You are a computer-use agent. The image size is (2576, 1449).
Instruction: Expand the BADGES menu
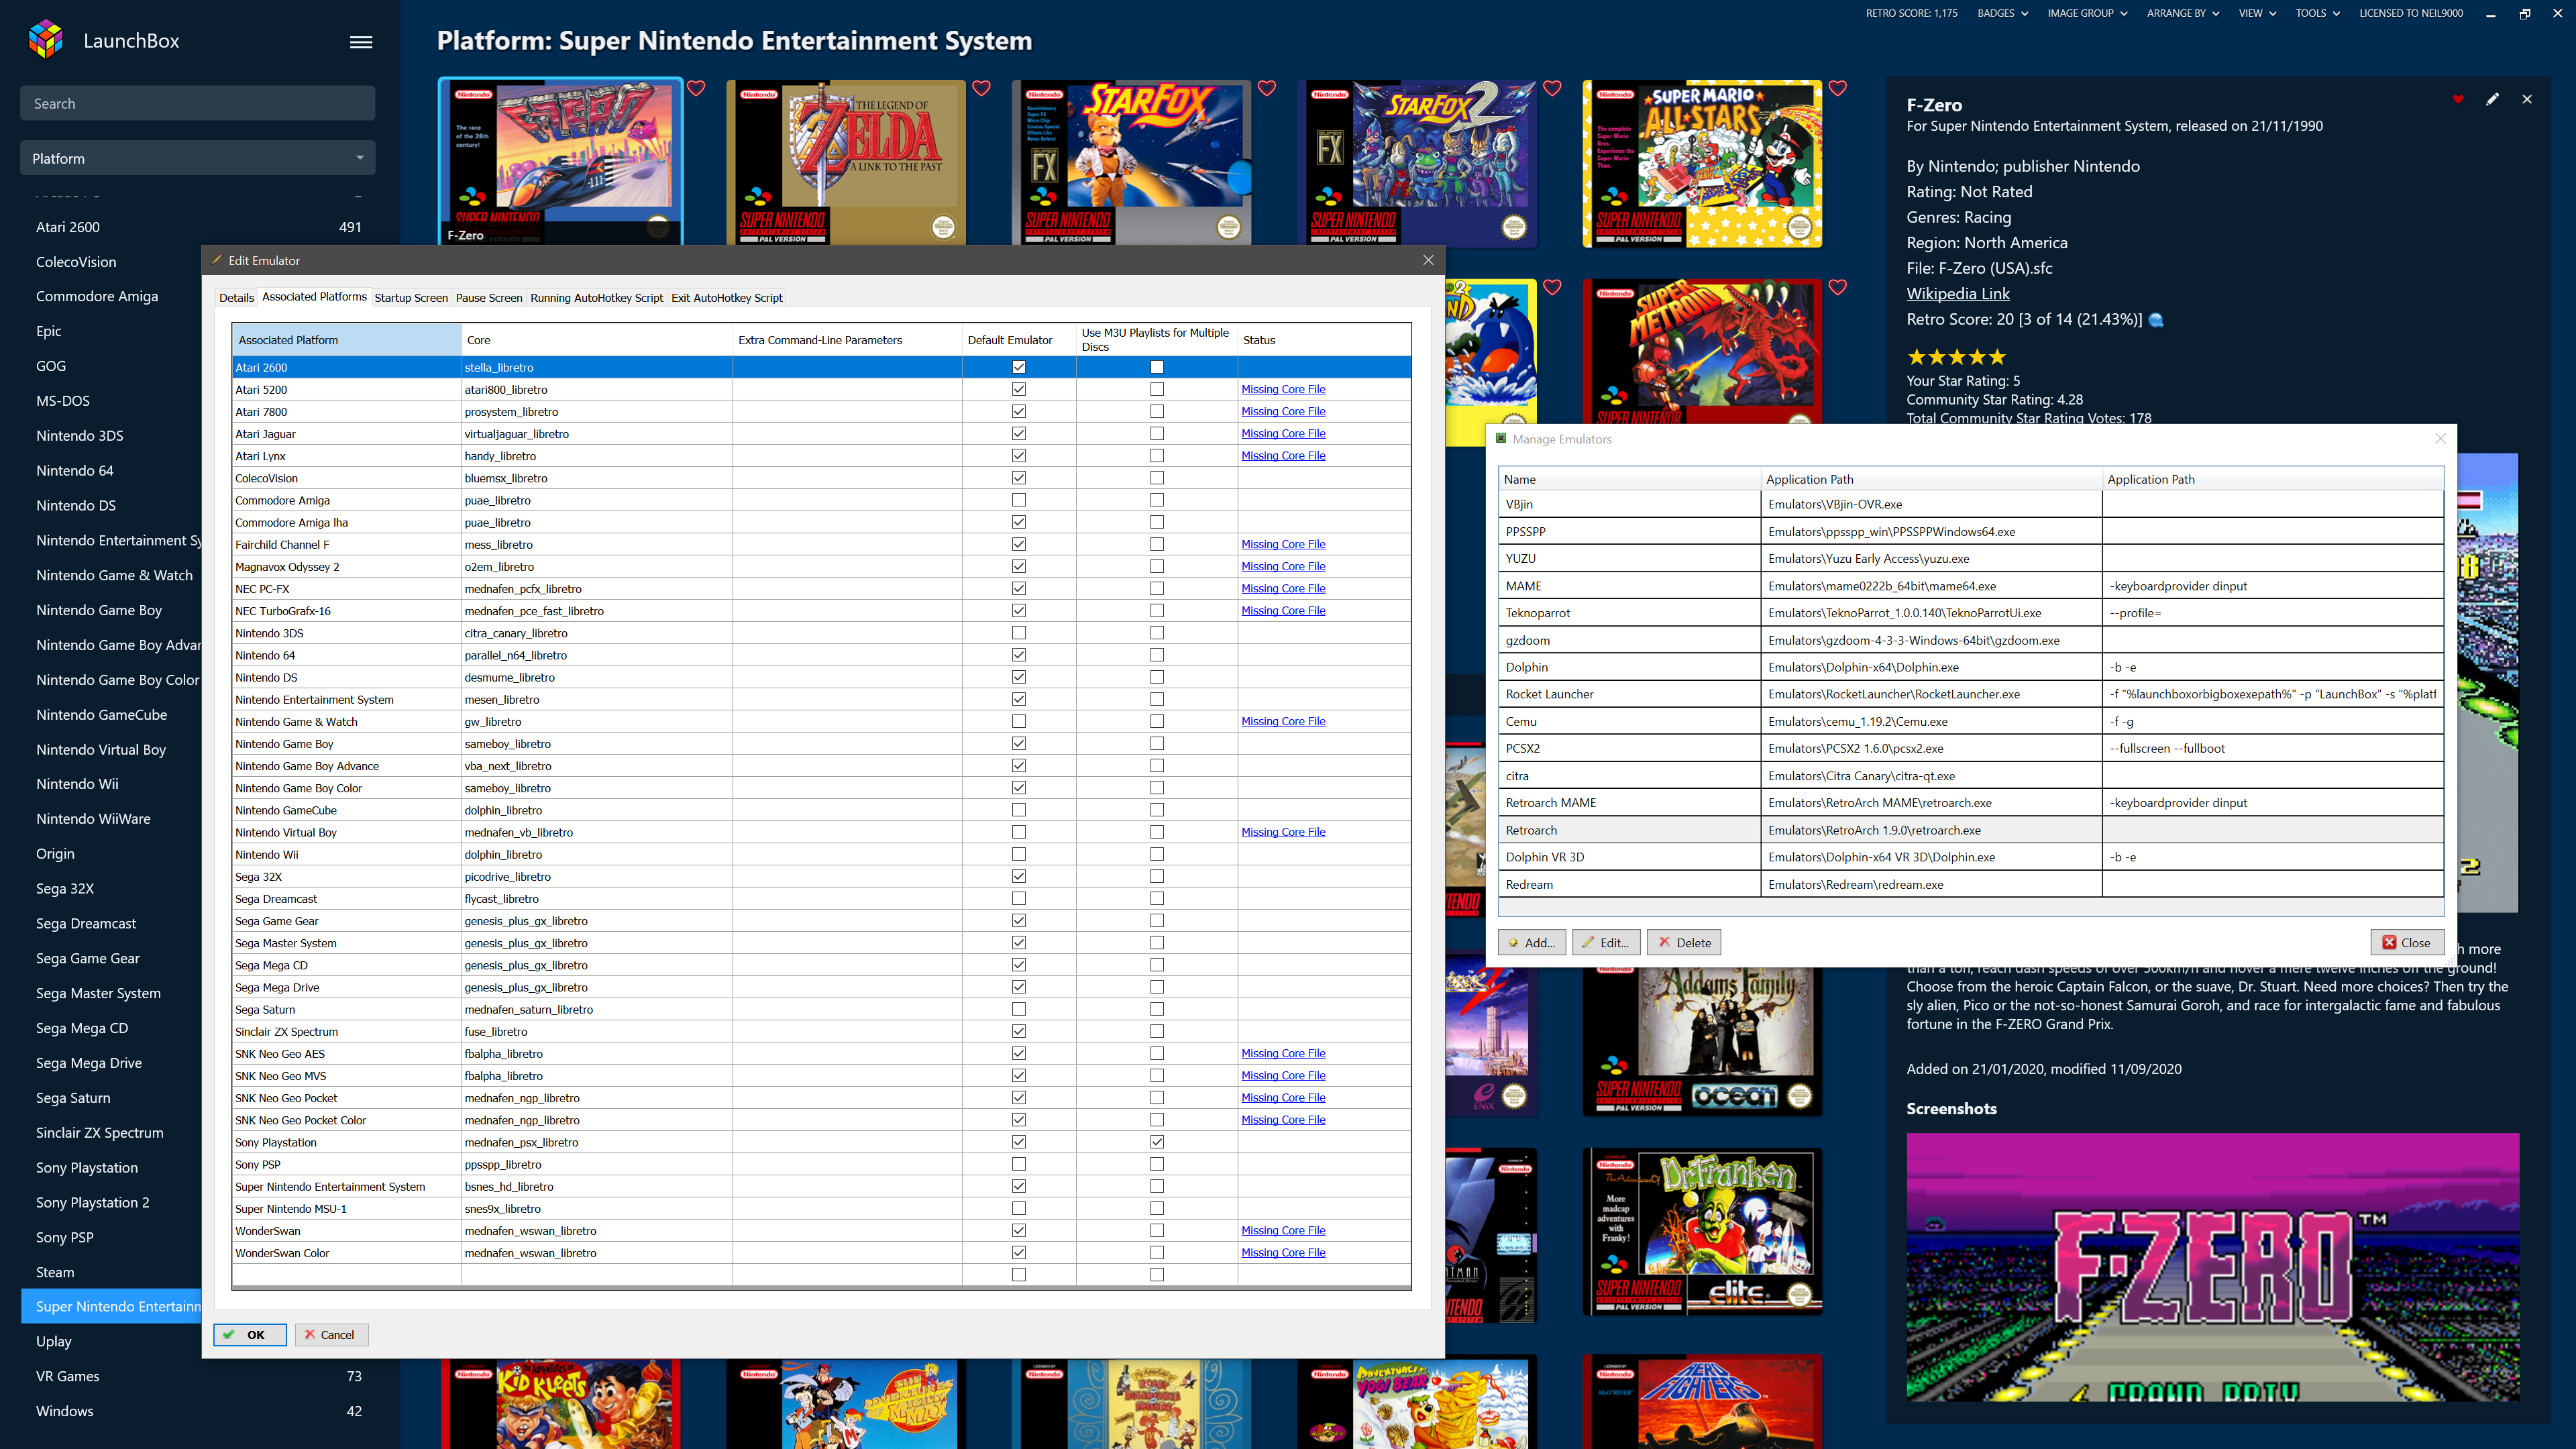2002,13
